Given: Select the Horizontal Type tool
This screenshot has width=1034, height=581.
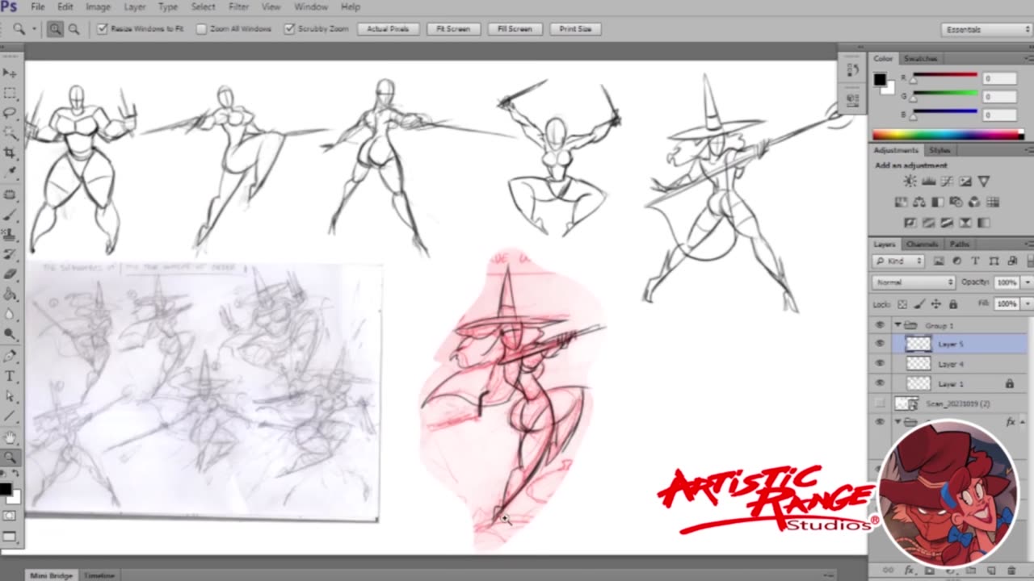Looking at the screenshot, I should (x=10, y=376).
